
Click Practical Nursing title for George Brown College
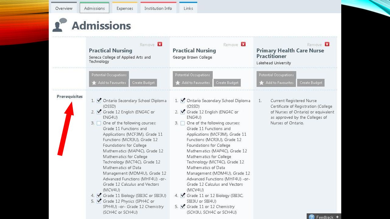[x=194, y=50]
